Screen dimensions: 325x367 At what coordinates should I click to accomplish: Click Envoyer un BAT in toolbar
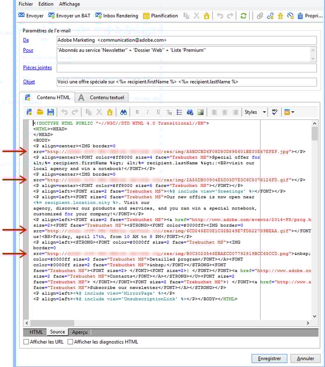(69, 16)
